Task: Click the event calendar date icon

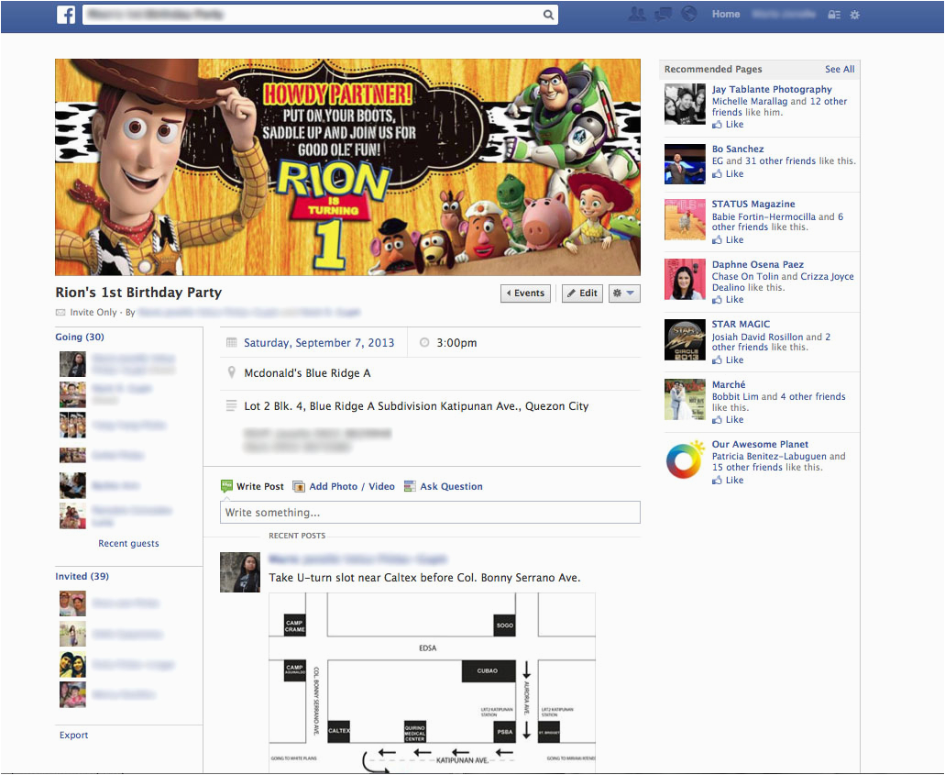Action: click(231, 343)
